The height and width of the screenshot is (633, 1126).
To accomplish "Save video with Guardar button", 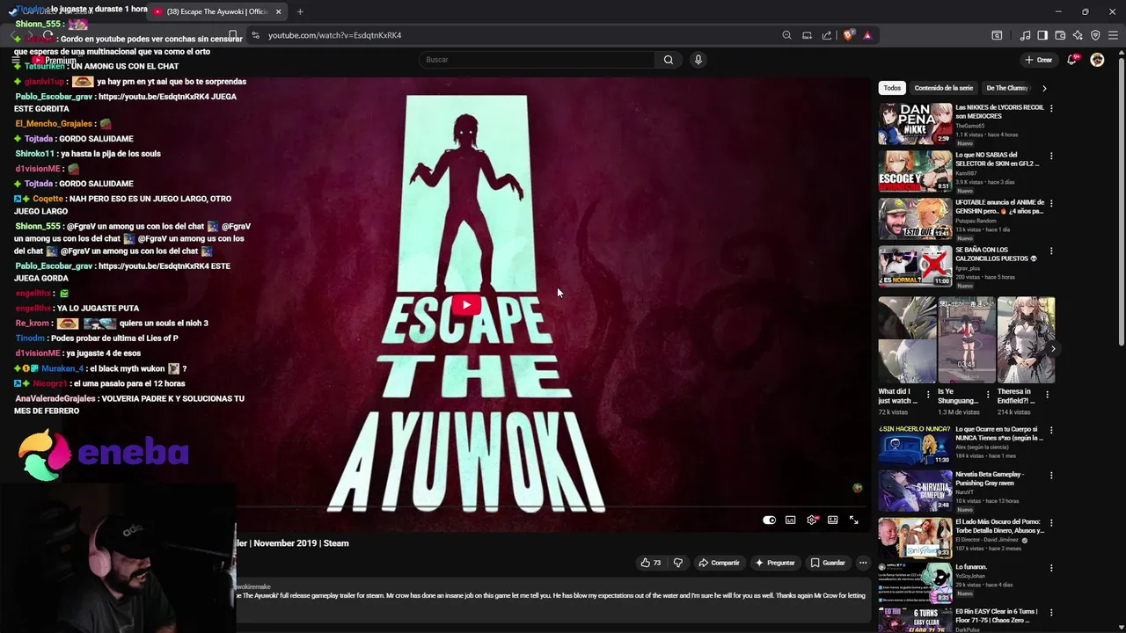I will coord(827,563).
